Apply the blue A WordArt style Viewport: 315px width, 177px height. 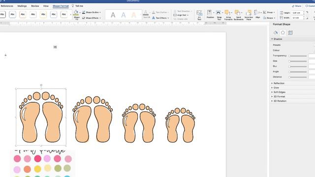pyautogui.click(x=124, y=15)
